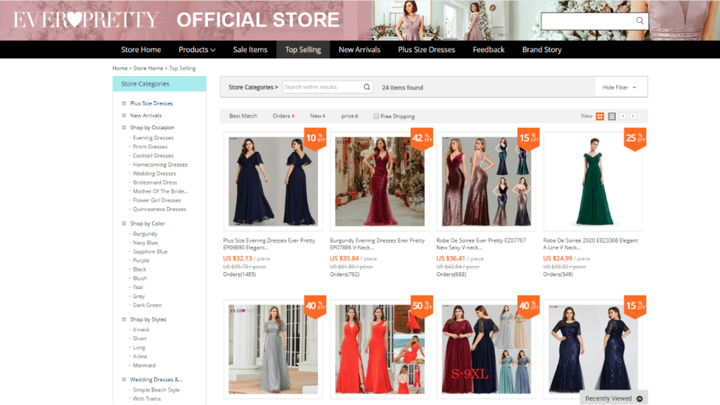
Task: Click the 25% off badge
Action: [x=636, y=139]
